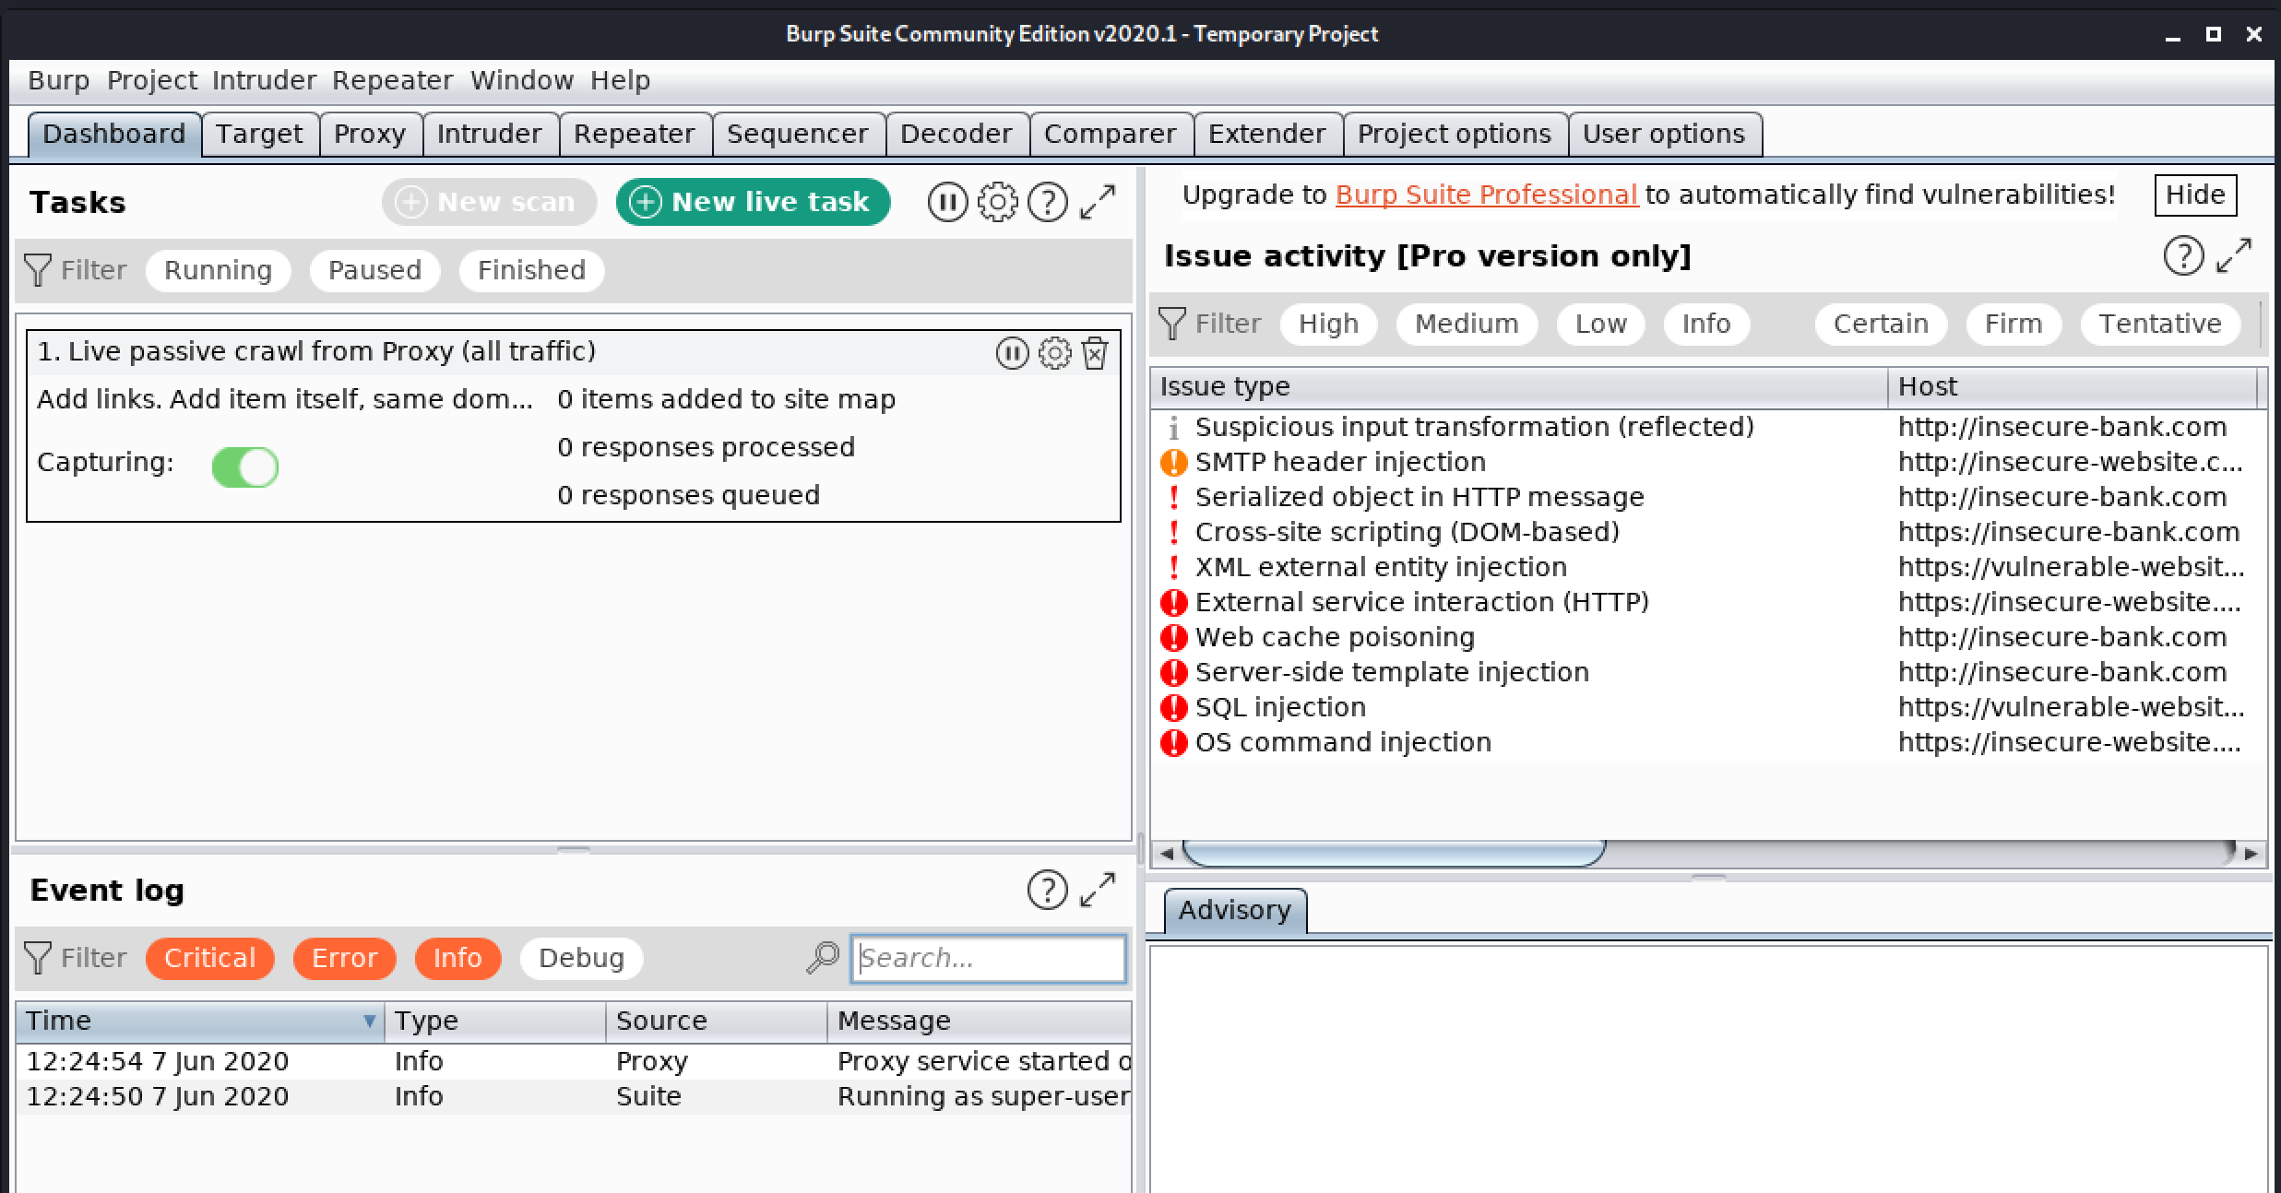Viewport: 2281px width, 1193px height.
Task: Switch to the Proxy tab
Action: (x=369, y=134)
